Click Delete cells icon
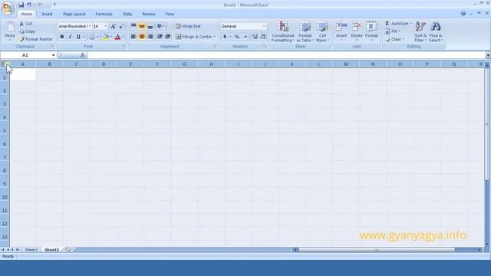 tap(356, 26)
